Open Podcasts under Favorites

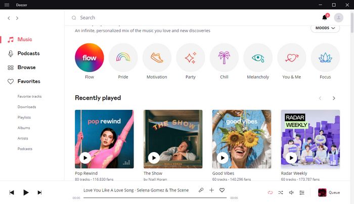[x=25, y=149]
